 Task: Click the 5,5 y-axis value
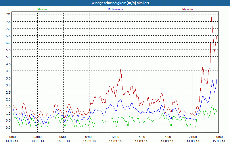(8, 50)
